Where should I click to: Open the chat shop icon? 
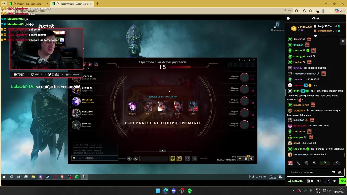[x=308, y=181]
